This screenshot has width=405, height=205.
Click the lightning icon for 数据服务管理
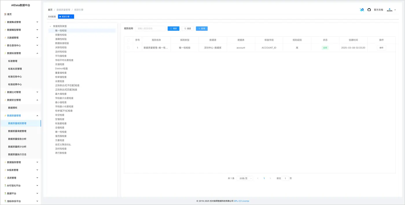5,162
